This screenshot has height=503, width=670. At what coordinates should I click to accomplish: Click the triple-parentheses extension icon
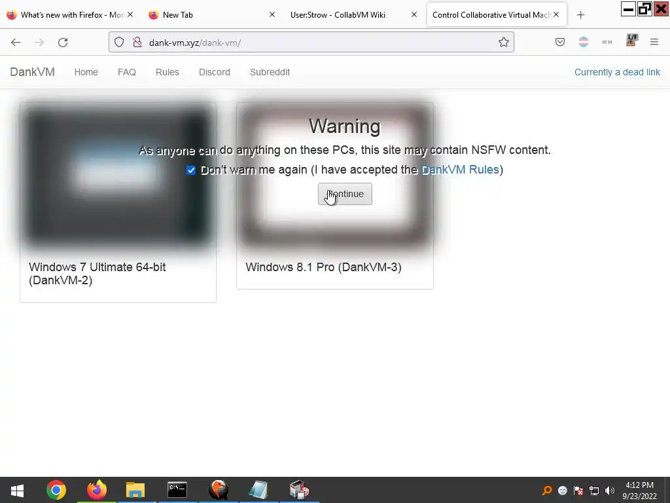pyautogui.click(x=607, y=42)
